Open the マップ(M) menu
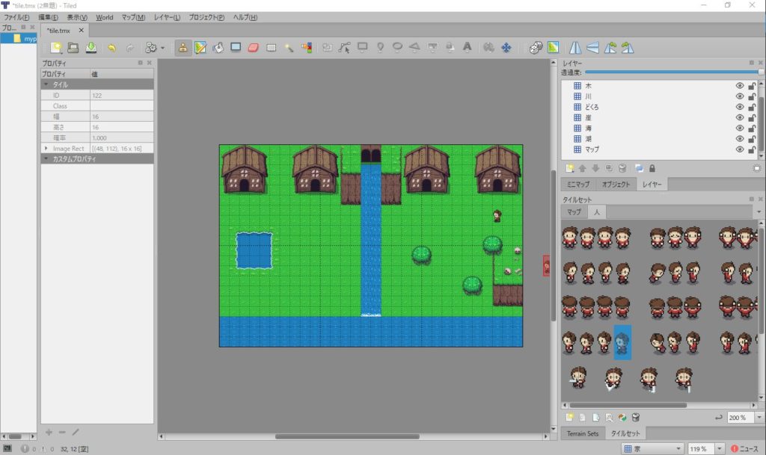Image resolution: width=766 pixels, height=455 pixels. coord(133,17)
